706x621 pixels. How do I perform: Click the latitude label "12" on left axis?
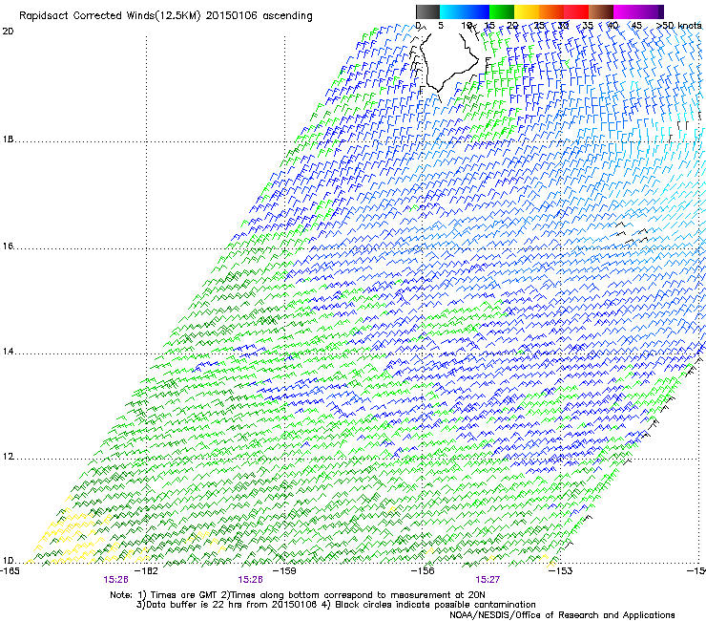[8, 457]
